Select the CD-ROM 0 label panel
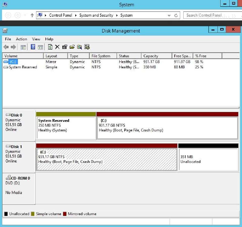 click(x=19, y=189)
